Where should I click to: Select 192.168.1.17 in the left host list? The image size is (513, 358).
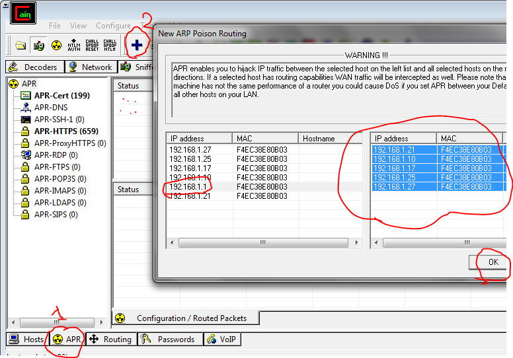coord(264,168)
